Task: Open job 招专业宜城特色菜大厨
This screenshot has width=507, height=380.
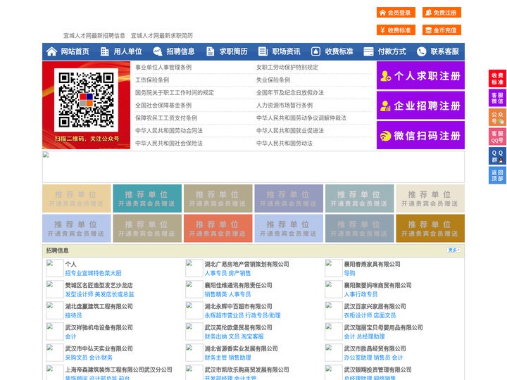Action: 93,273
